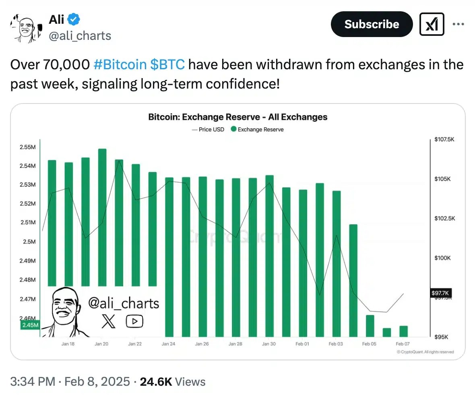475x397 pixels.
Task: Toggle subscription via the Subscribe button
Action: tap(371, 24)
